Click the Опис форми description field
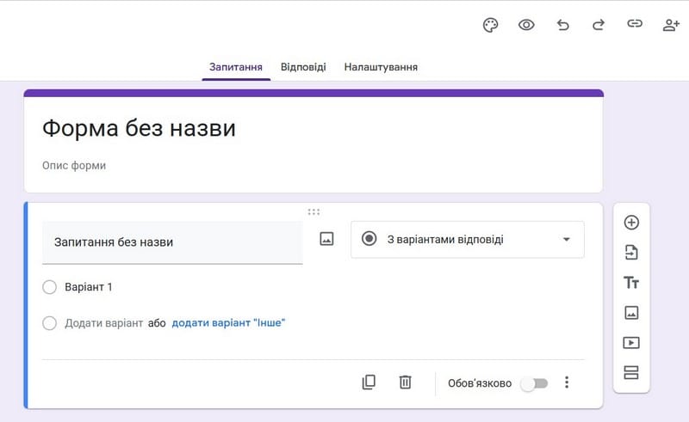 pyautogui.click(x=74, y=165)
